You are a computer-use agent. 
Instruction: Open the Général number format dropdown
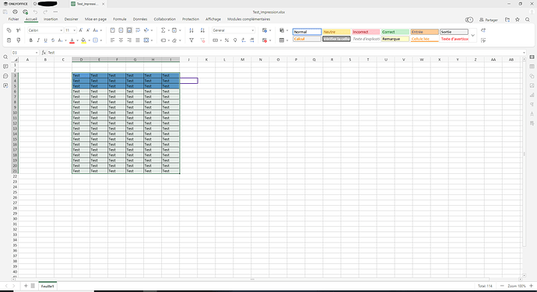click(x=233, y=30)
